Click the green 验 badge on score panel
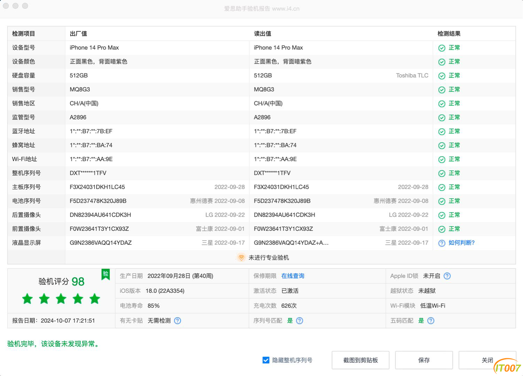Screen dimensions: 523x376 tap(106, 274)
